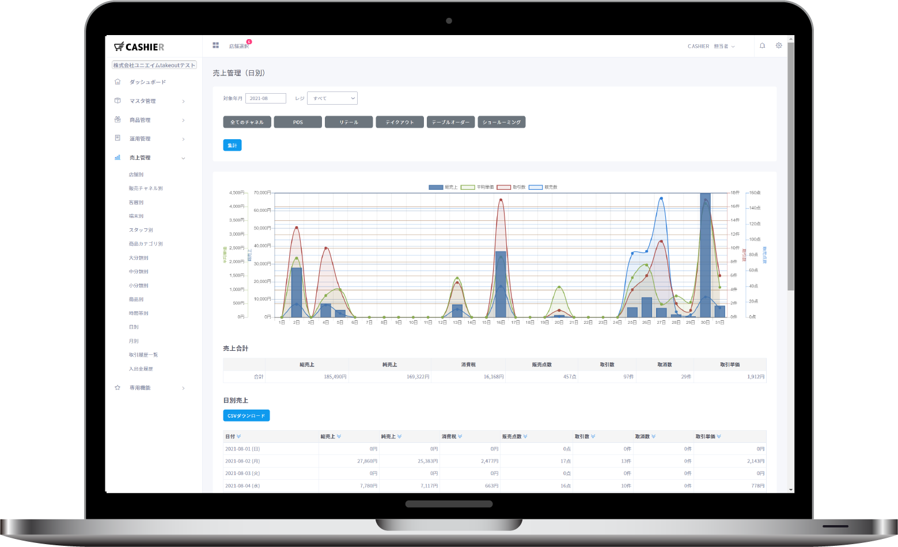Sort table by 日付 arrow icon
The width and height of the screenshot is (898, 547).
click(238, 437)
